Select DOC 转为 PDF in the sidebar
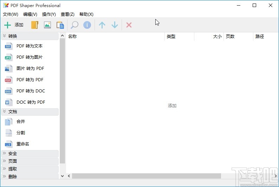This screenshot has width=279, height=187. 31,102
